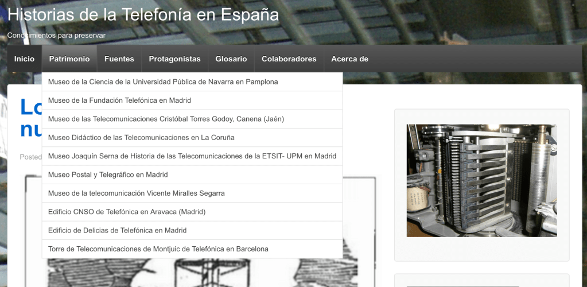Select Museo Didáctico de las Telecomunicaciones La Coruña
This screenshot has width=587, height=287.
(x=141, y=138)
